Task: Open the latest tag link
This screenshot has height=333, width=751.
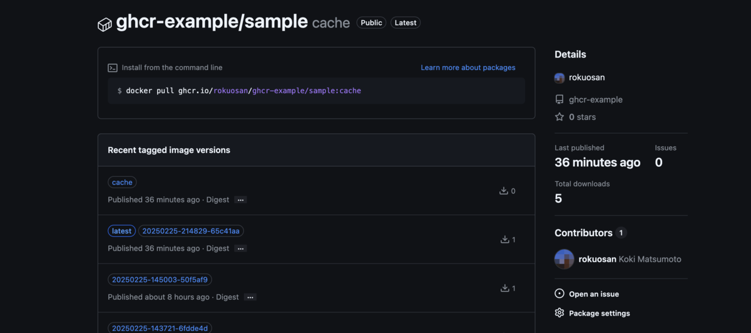Action: click(121, 231)
